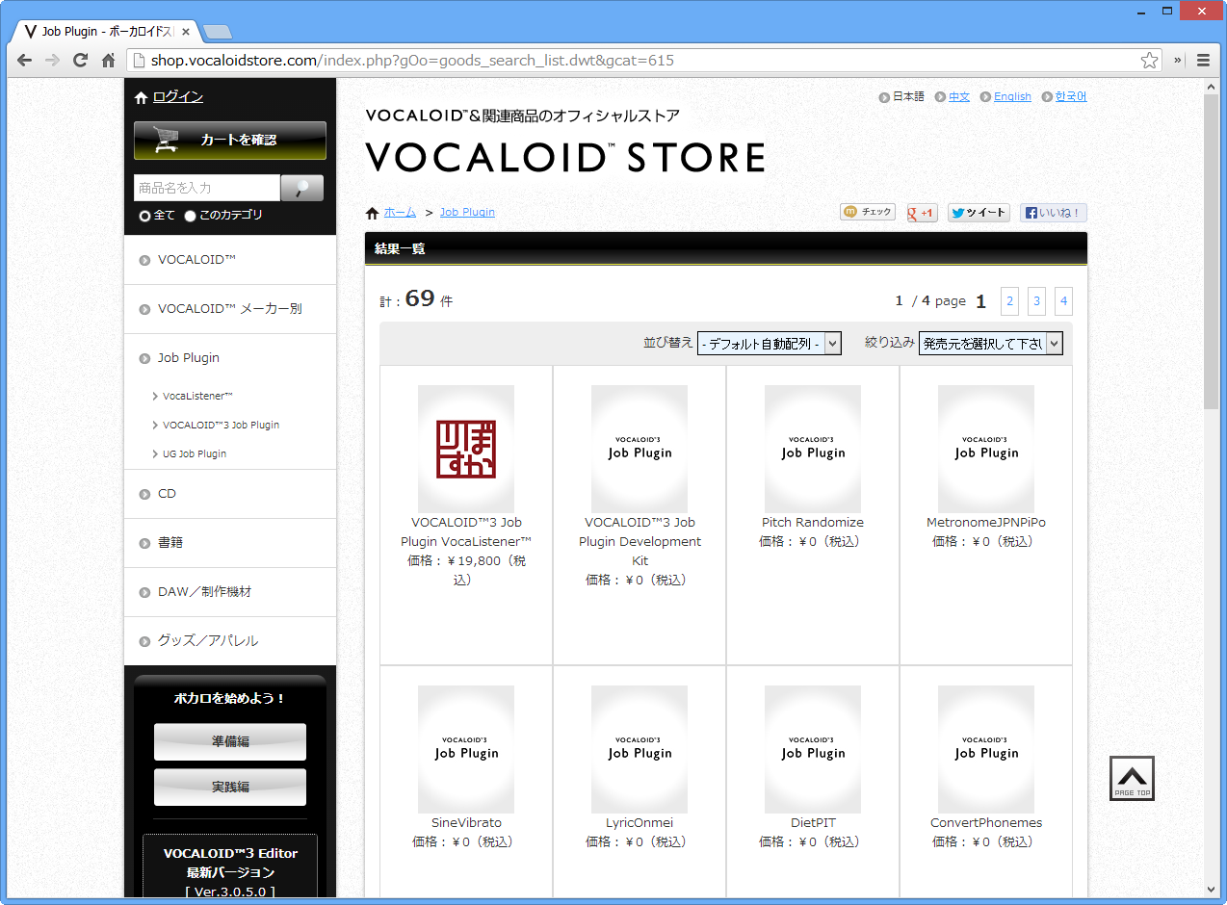Image resolution: width=1227 pixels, height=905 pixels.
Task: Click Job Plugin breadcrumb link
Action: [467, 212]
